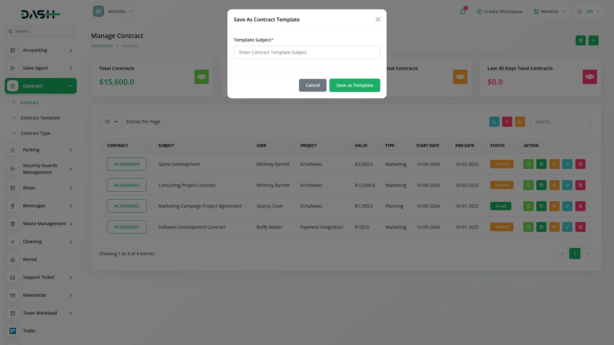Click green plus create contract icon

click(x=594, y=41)
